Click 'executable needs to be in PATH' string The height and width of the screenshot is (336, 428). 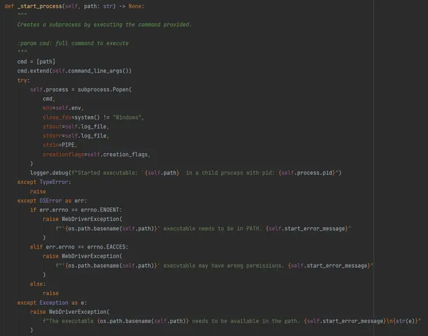[211, 228]
